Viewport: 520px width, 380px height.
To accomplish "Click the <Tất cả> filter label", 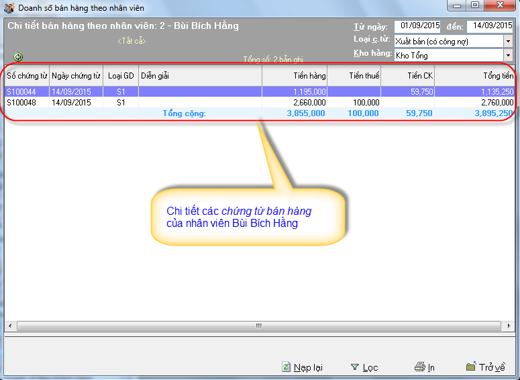I will coord(132,41).
